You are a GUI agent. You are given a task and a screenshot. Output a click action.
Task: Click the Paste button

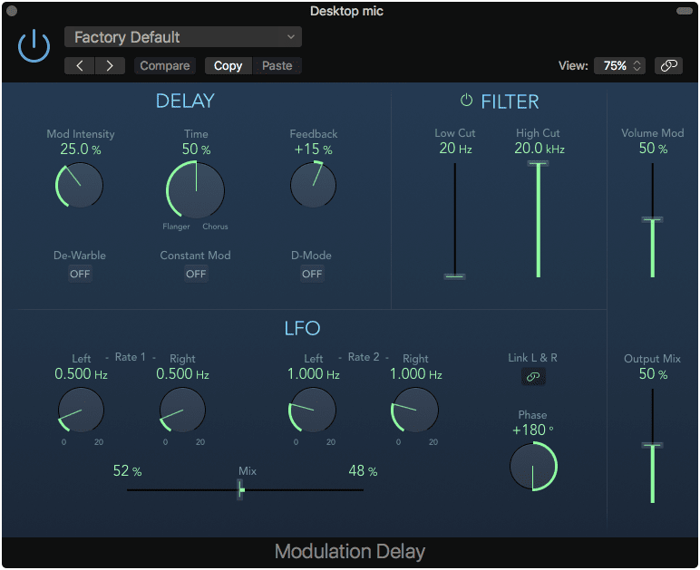tap(277, 65)
